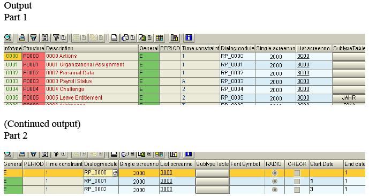Select RADIO button in the RP_0000 row
The height and width of the screenshot is (196, 369).
[x=274, y=173]
